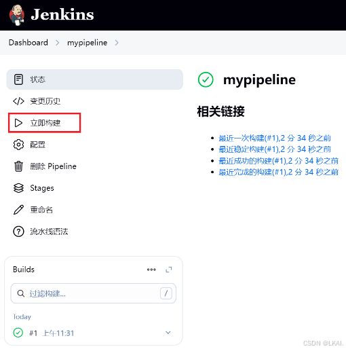Open 流水线语法 sidebar entry

pyautogui.click(x=49, y=232)
